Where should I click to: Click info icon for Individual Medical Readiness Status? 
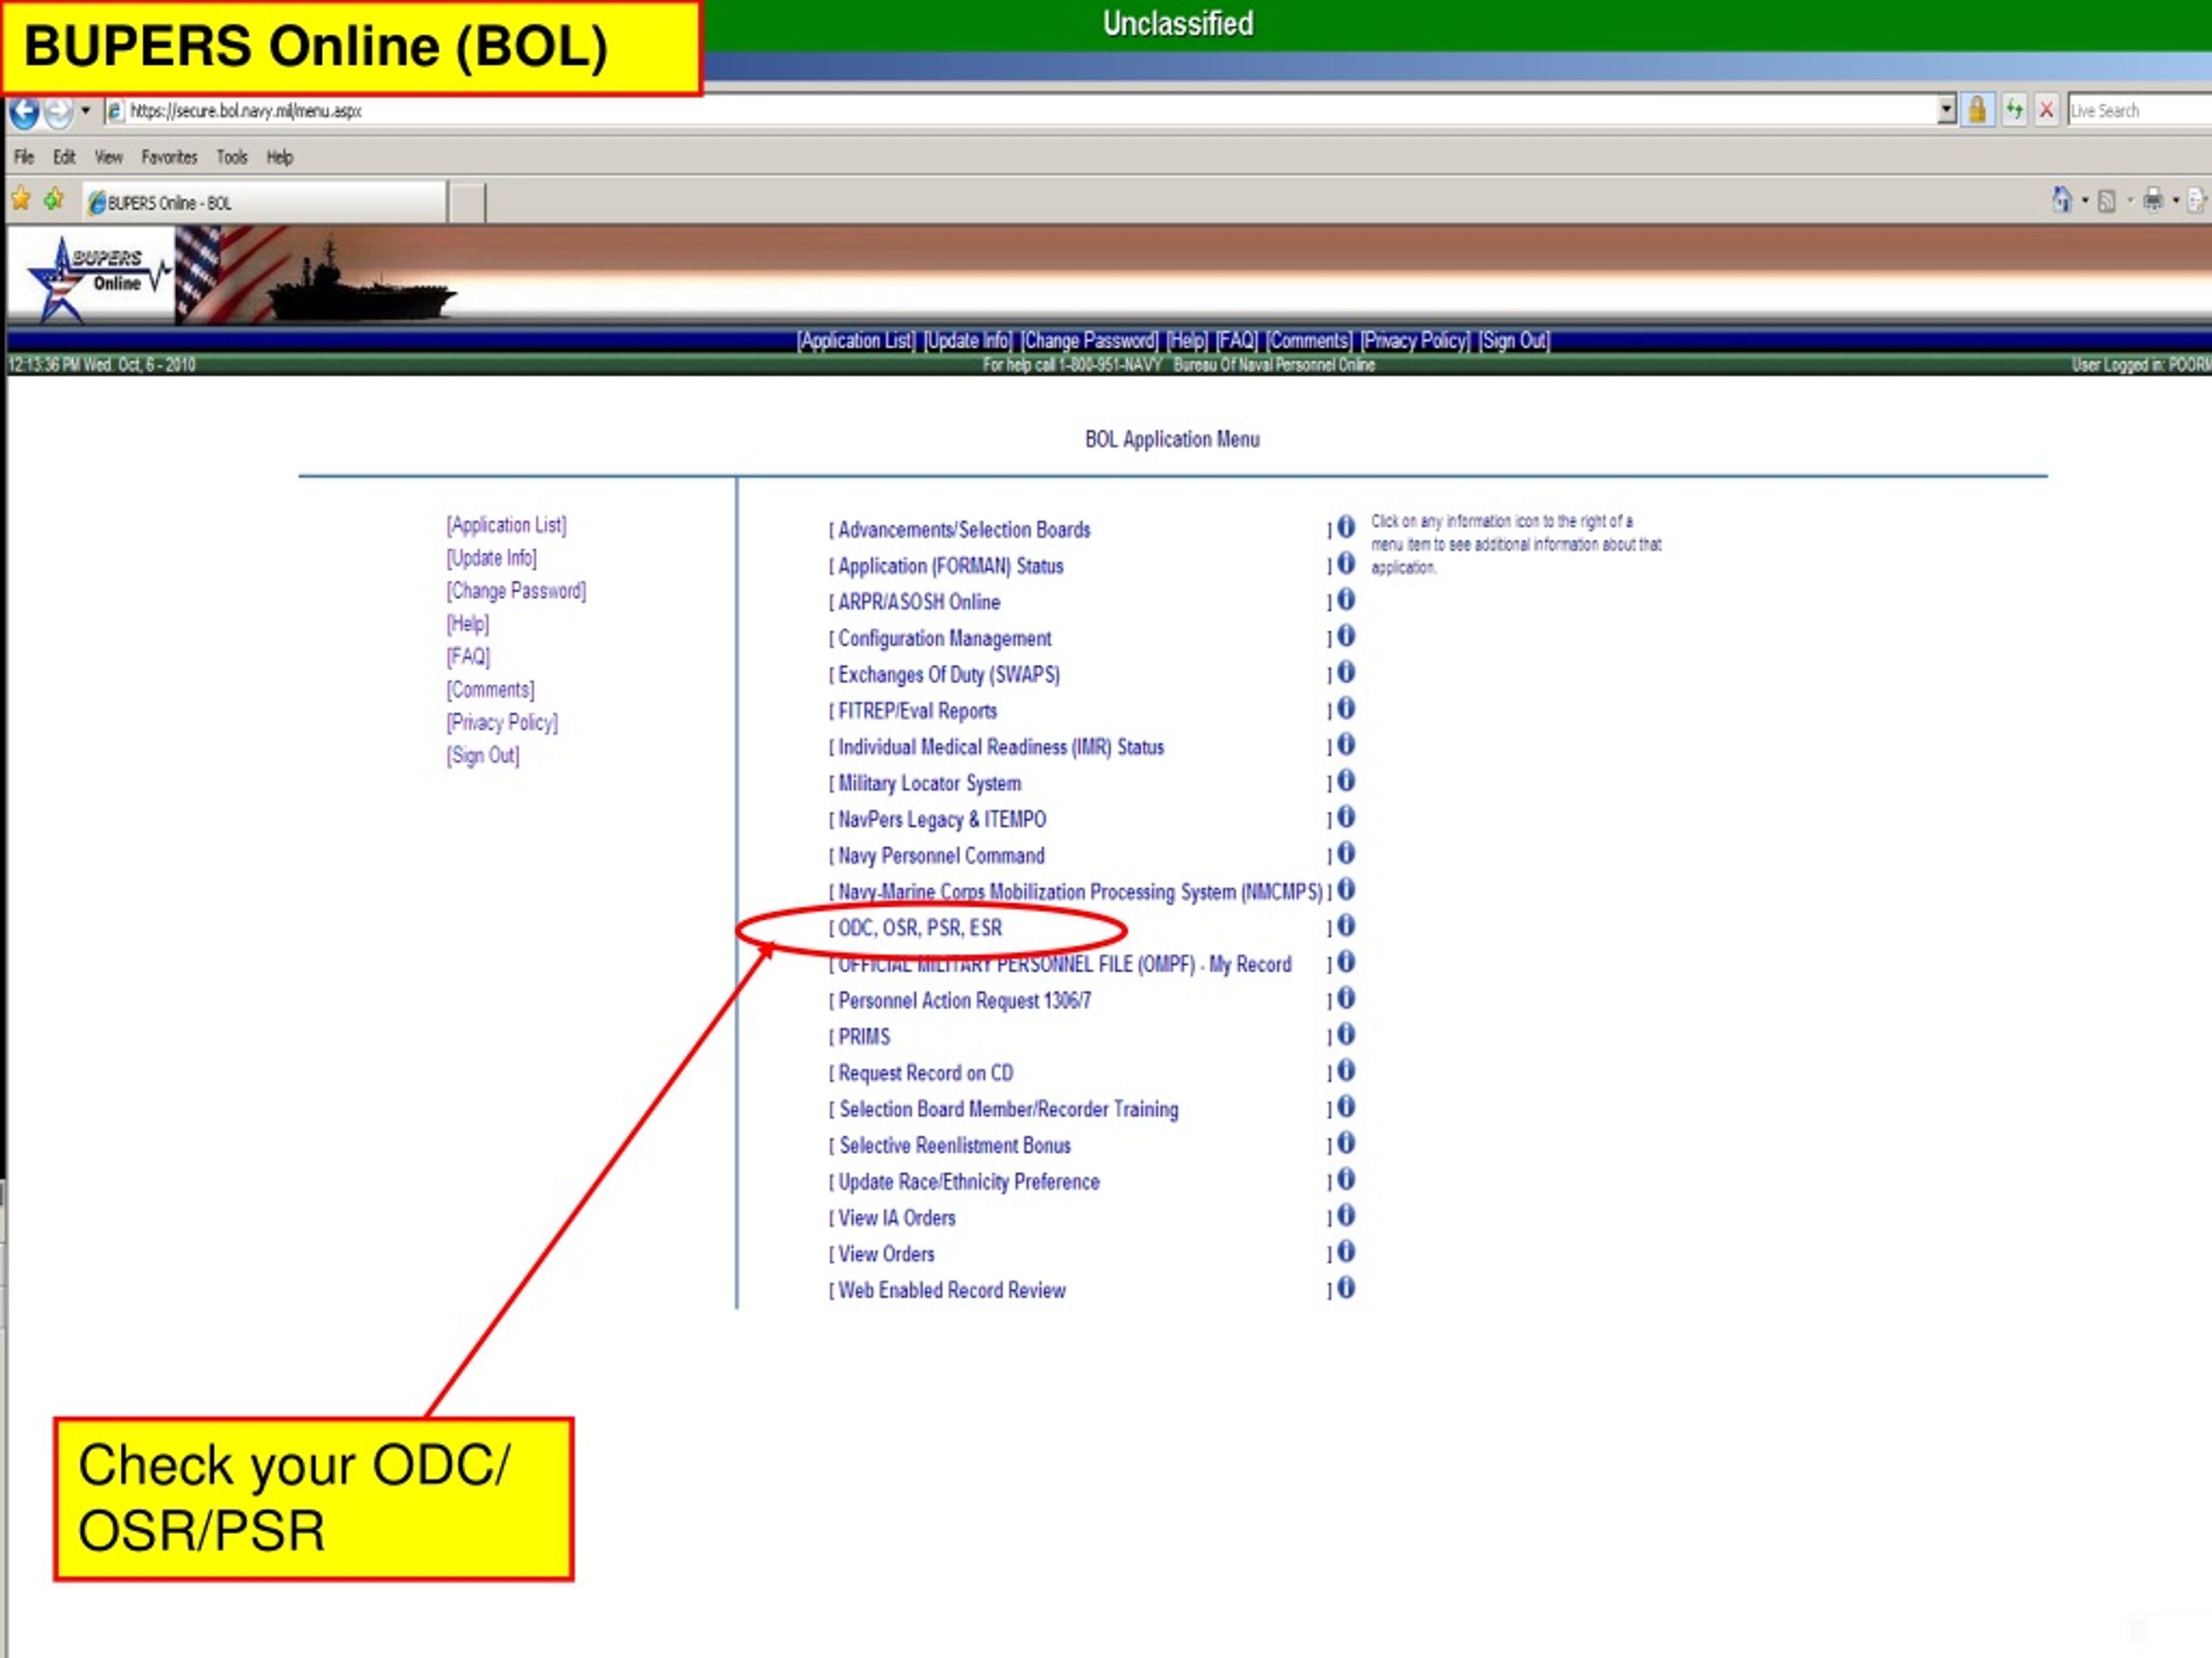[1346, 744]
